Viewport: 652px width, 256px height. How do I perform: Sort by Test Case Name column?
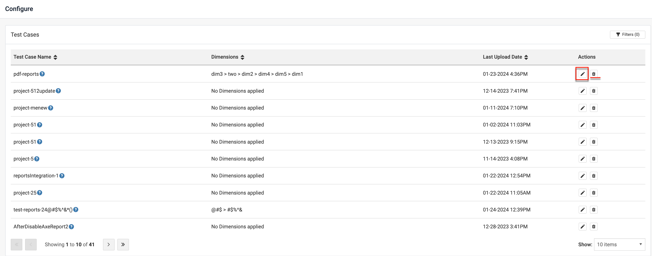coord(55,57)
